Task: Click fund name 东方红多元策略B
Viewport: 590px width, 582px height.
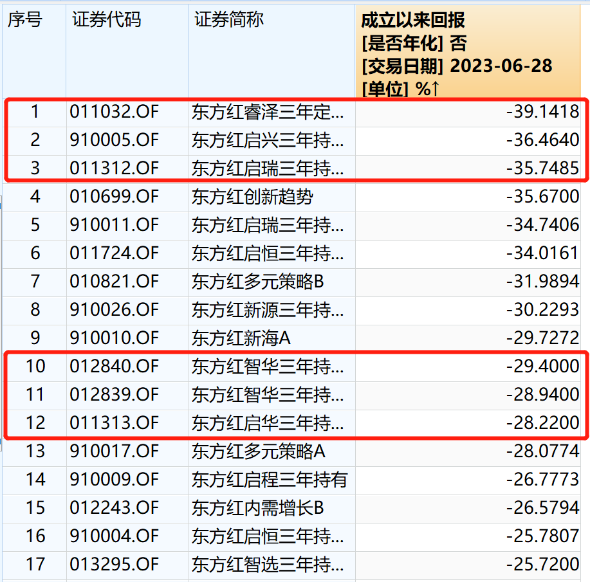Action: pyautogui.click(x=258, y=282)
